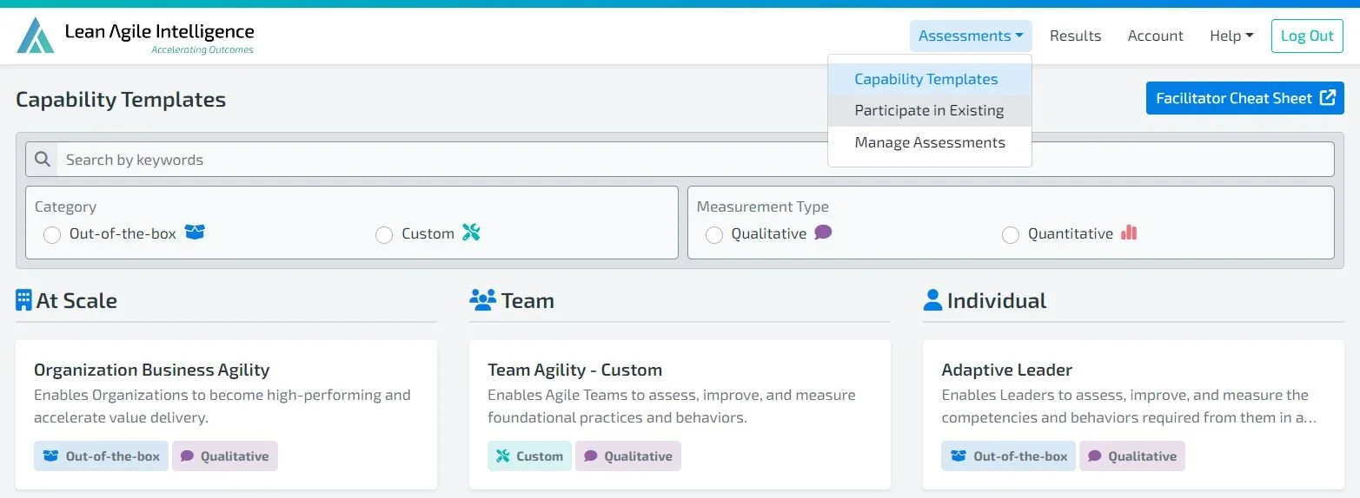
Task: Click Qualitative tag on Team Agility card
Action: click(628, 456)
